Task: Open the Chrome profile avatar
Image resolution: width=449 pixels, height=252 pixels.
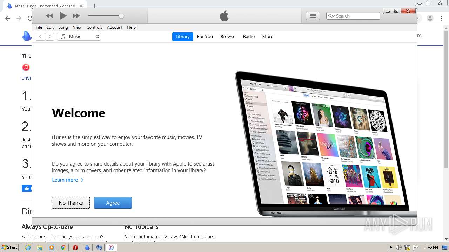Action: (430, 18)
